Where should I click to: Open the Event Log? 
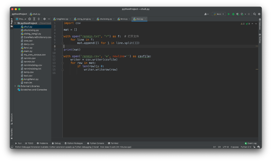point(250,143)
